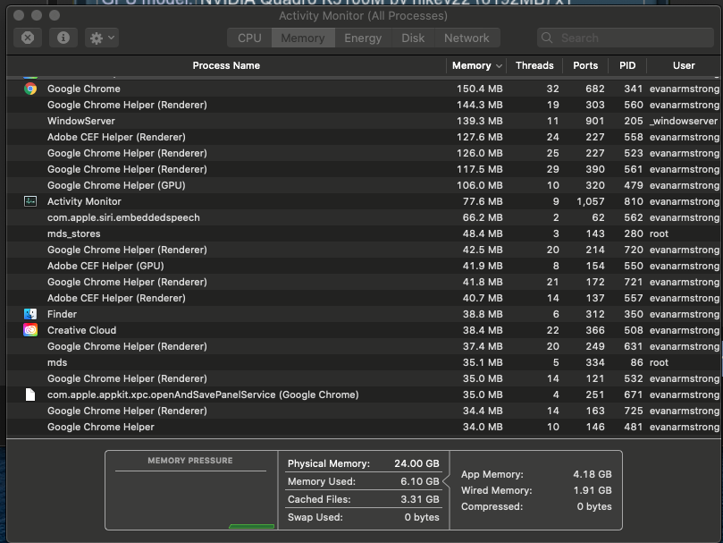Image resolution: width=723 pixels, height=543 pixels.
Task: Select Adobe CEF Helper (Renderer) 40.7 MB row
Action: [364, 298]
